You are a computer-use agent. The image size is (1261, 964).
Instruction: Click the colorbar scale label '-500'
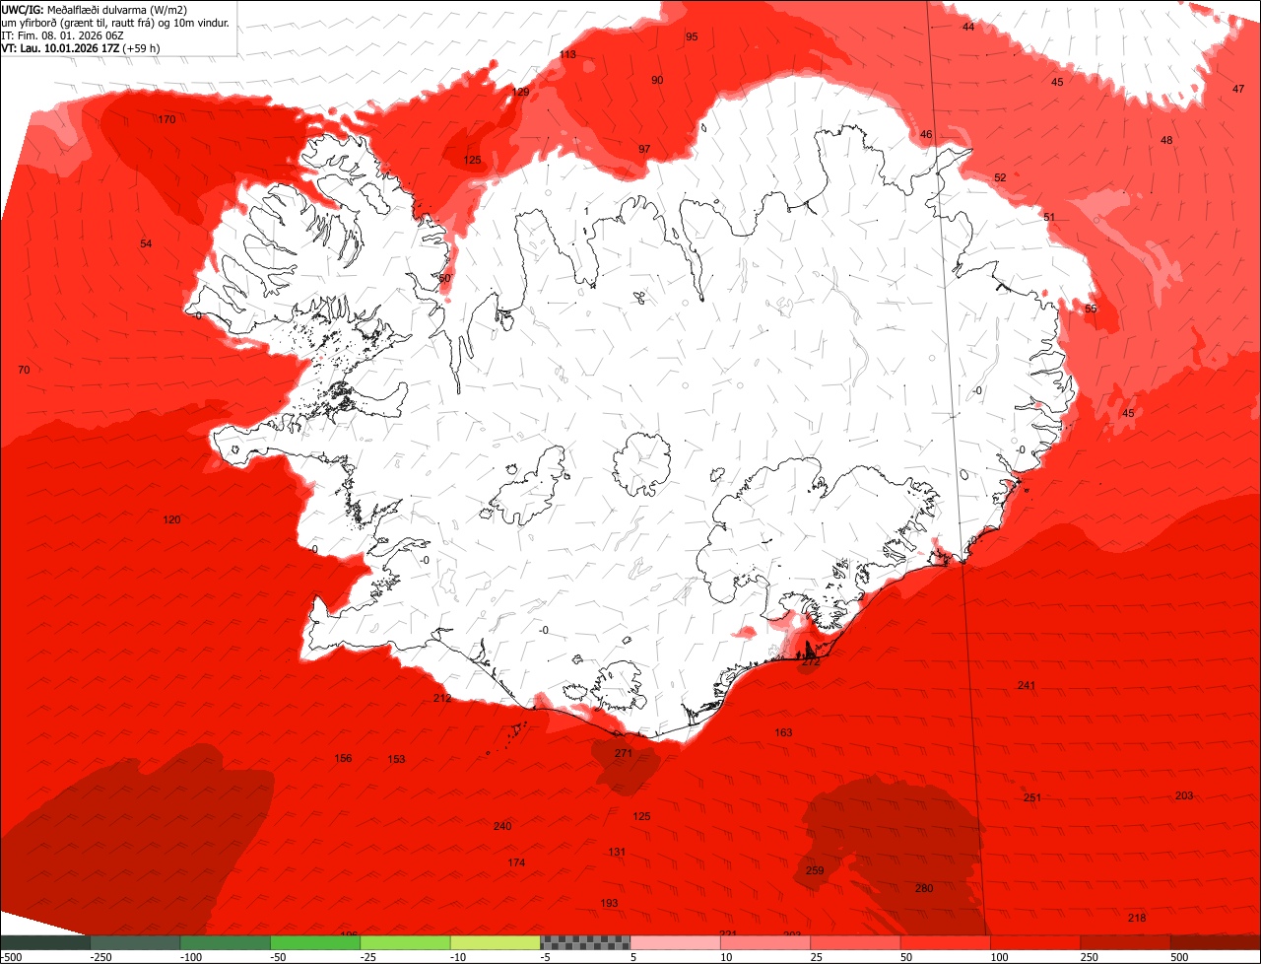tap(11, 957)
